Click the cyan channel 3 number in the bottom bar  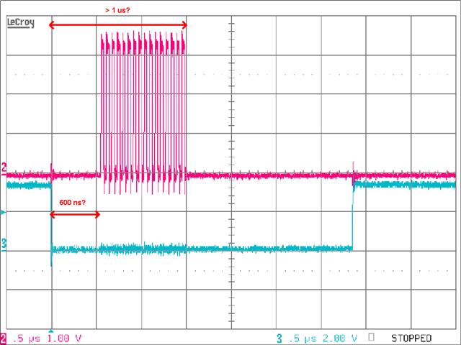tap(279, 339)
